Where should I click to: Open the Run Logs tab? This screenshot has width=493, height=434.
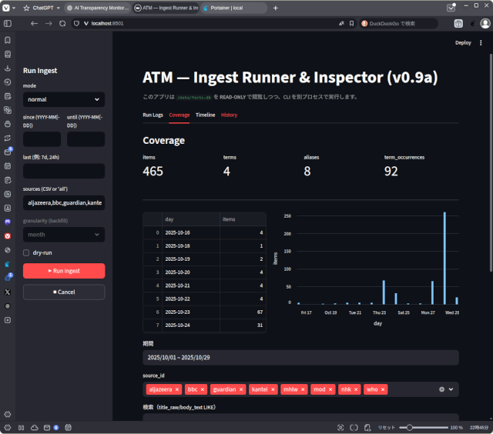coord(153,115)
